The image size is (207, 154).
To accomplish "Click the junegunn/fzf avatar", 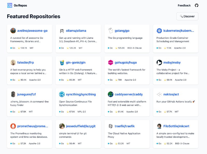I will click(x=13, y=94).
